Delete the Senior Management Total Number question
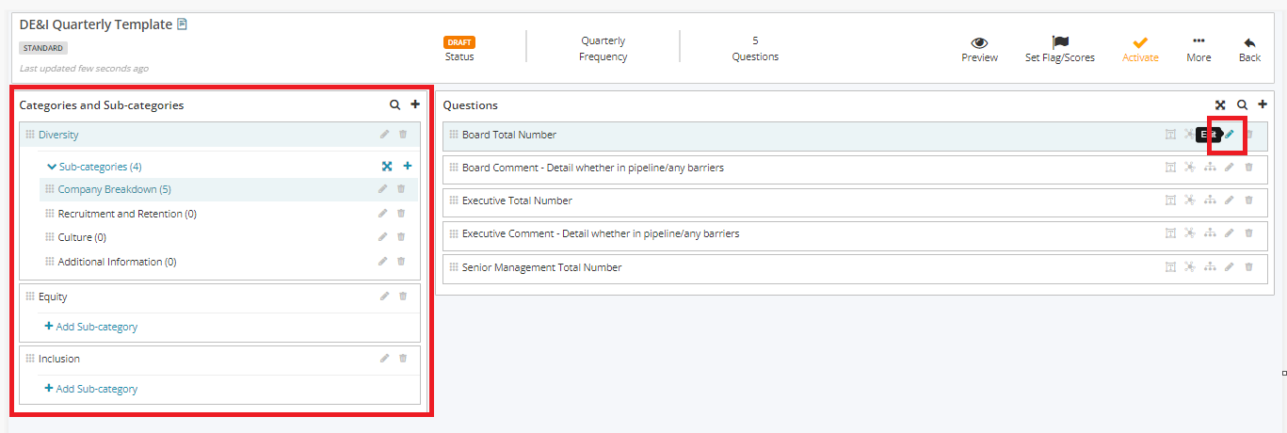This screenshot has width=1287, height=433. pyautogui.click(x=1249, y=267)
